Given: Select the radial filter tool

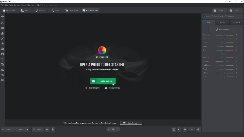Looking at the screenshot, I should click(3, 44).
